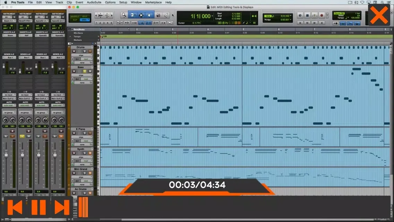Expand Tempo ruler disclosure triangle
394x222 pixels.
pyautogui.click(x=70, y=36)
